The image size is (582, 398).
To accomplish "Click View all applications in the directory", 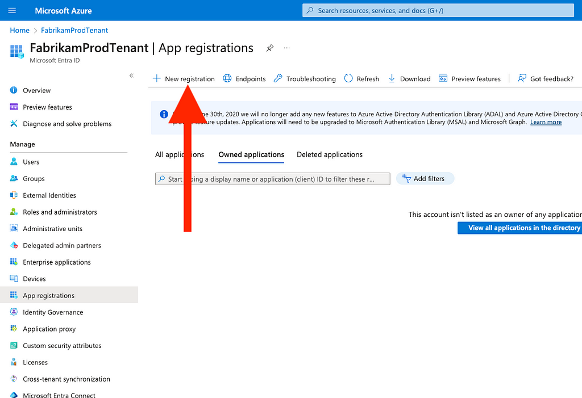I will [519, 228].
